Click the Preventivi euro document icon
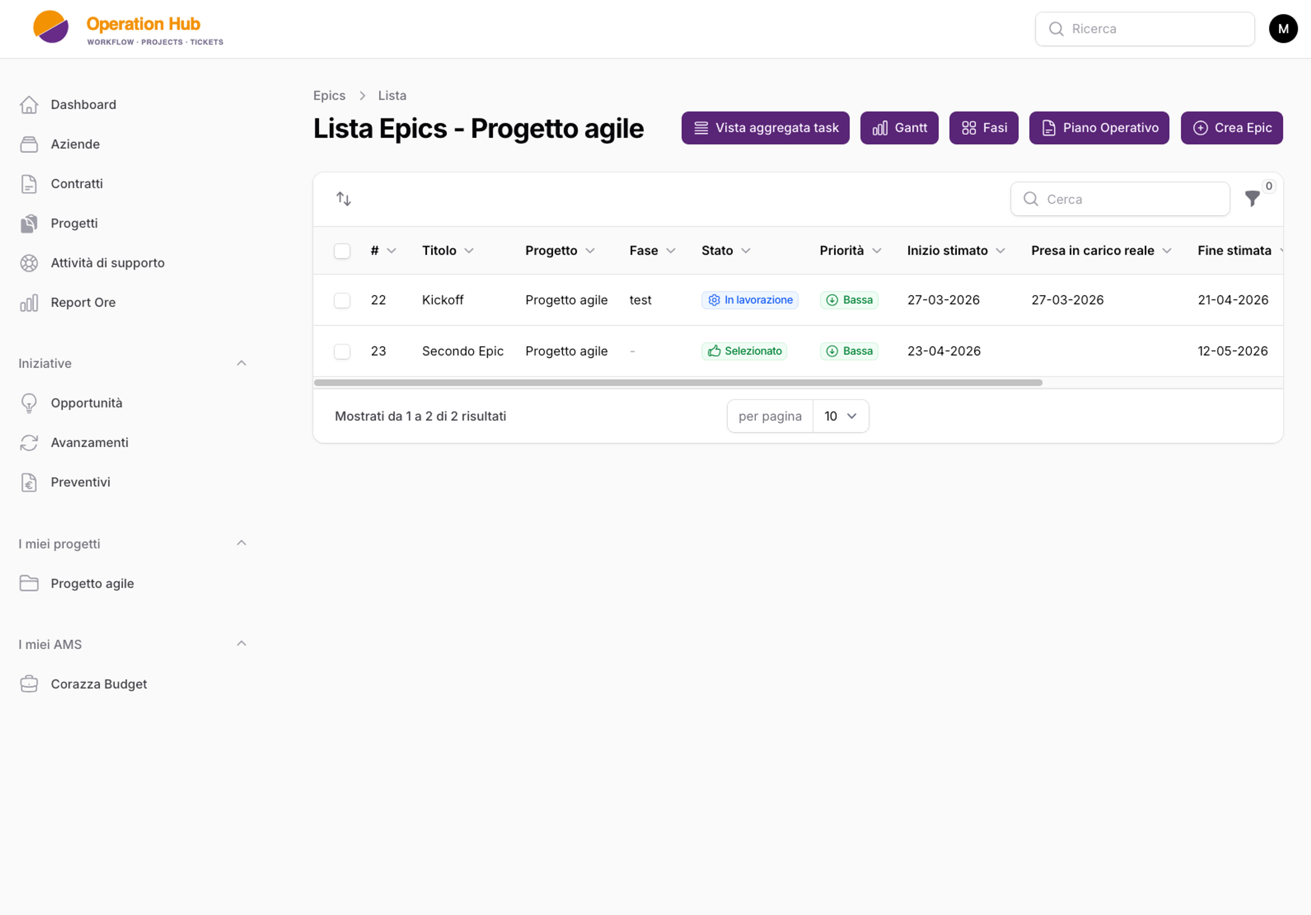Viewport: 1311px width, 915px height. [29, 482]
